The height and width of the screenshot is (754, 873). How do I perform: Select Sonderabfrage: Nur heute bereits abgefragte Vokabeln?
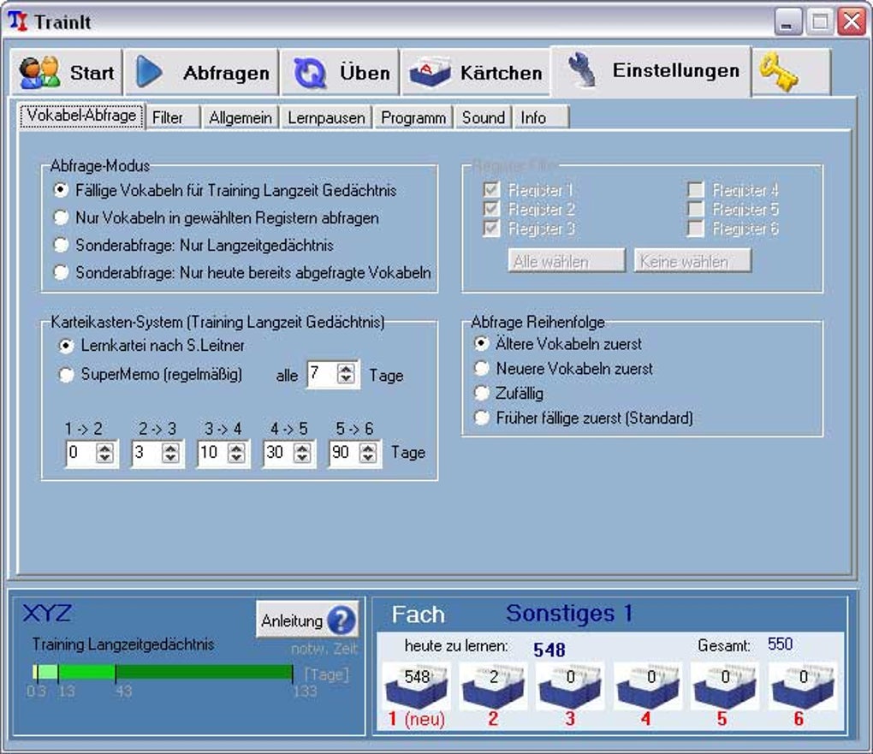pyautogui.click(x=242, y=272)
